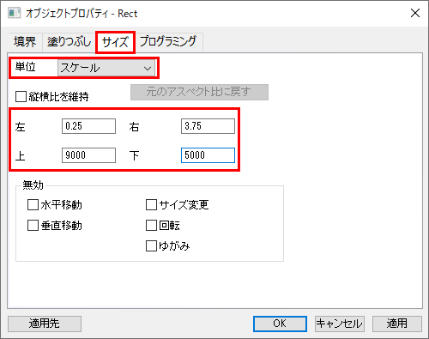Screen dimensions: 429x339
Task: Focus the 左 input field with 0.25
Action: (88, 126)
